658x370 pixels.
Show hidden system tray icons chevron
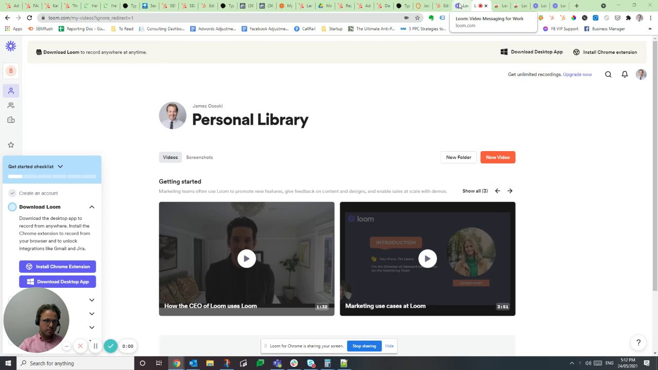click(x=572, y=363)
